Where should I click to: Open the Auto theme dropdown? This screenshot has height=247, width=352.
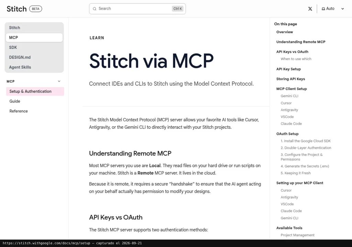[333, 9]
